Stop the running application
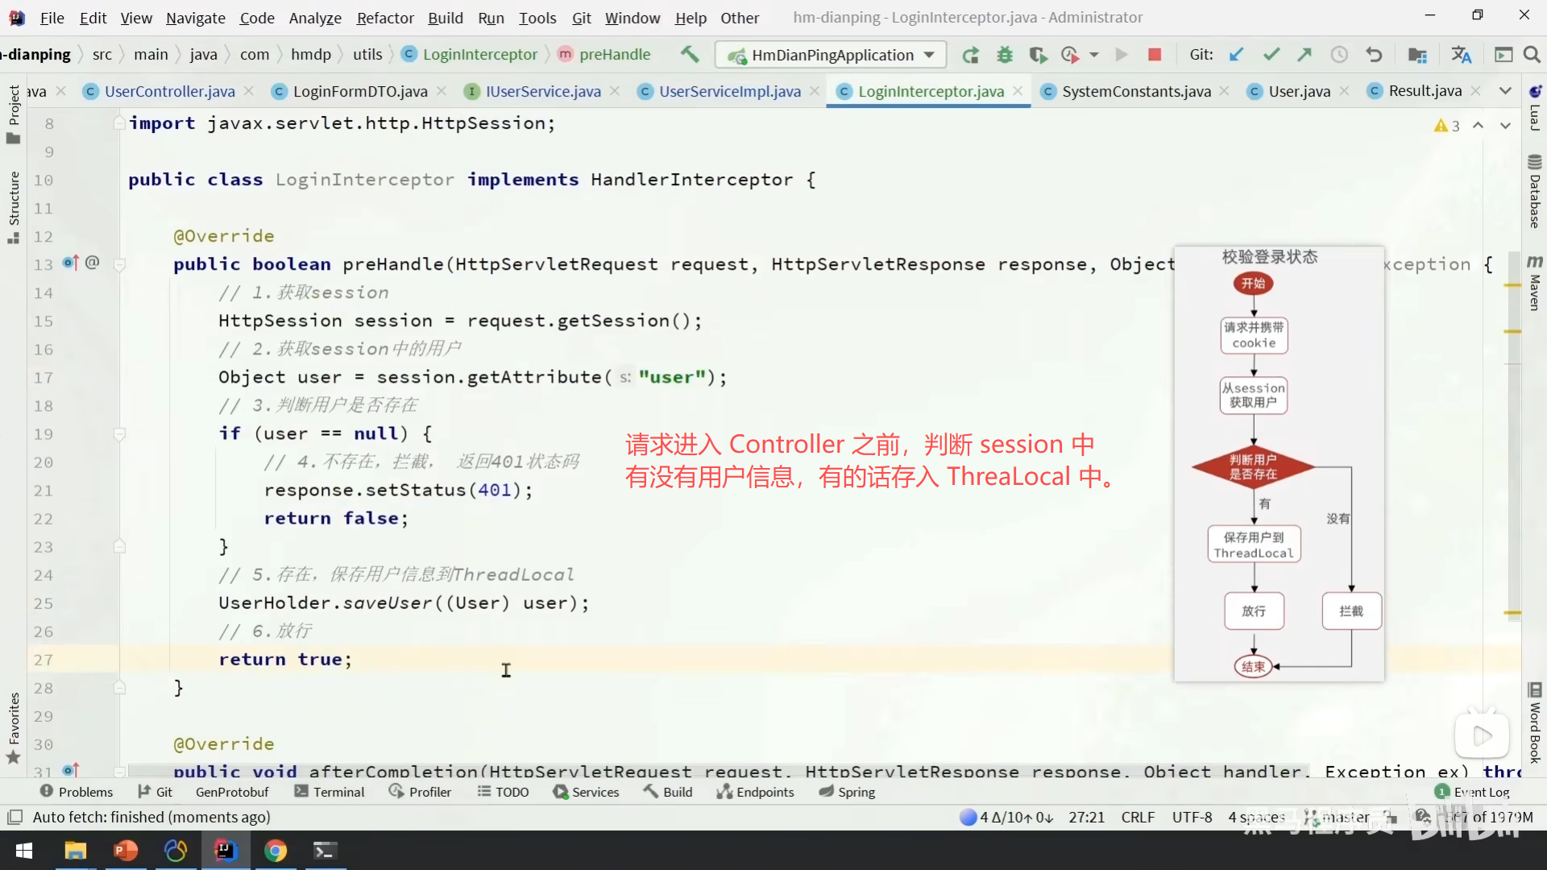This screenshot has width=1547, height=870. (1154, 54)
